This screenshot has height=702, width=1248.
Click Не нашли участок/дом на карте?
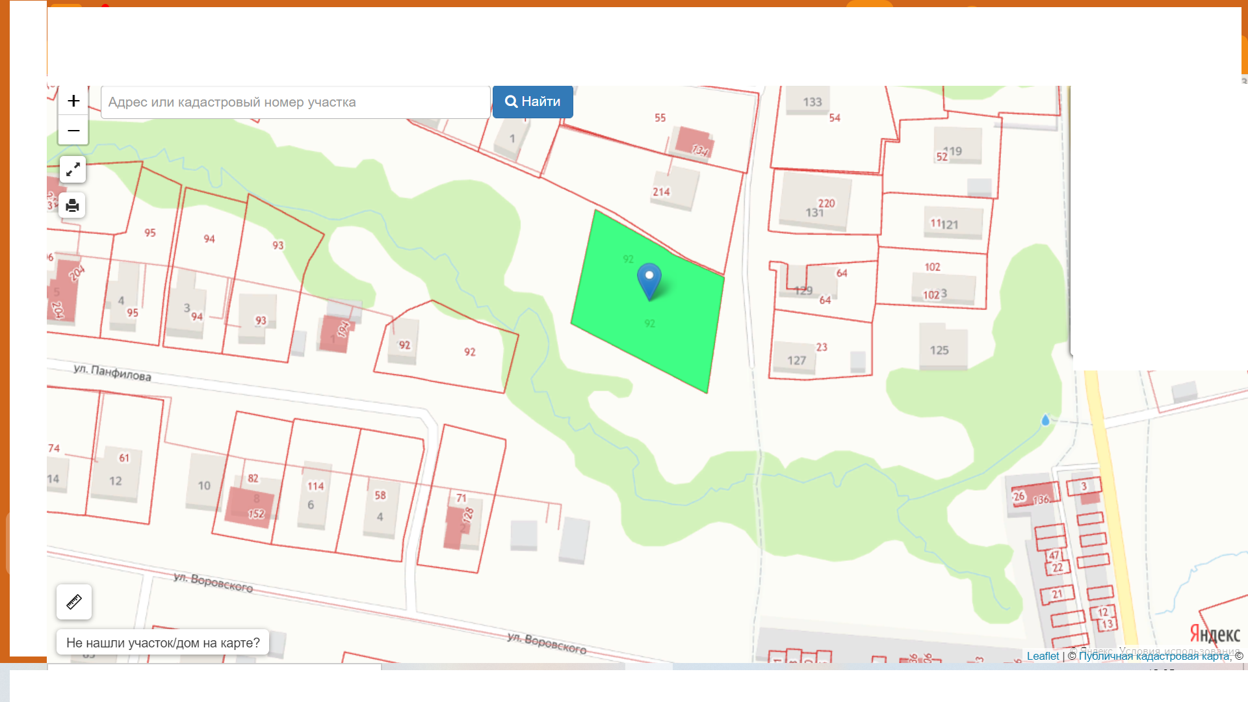click(x=163, y=643)
